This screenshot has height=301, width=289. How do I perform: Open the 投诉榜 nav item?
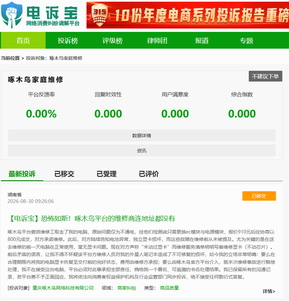[x=68, y=41]
